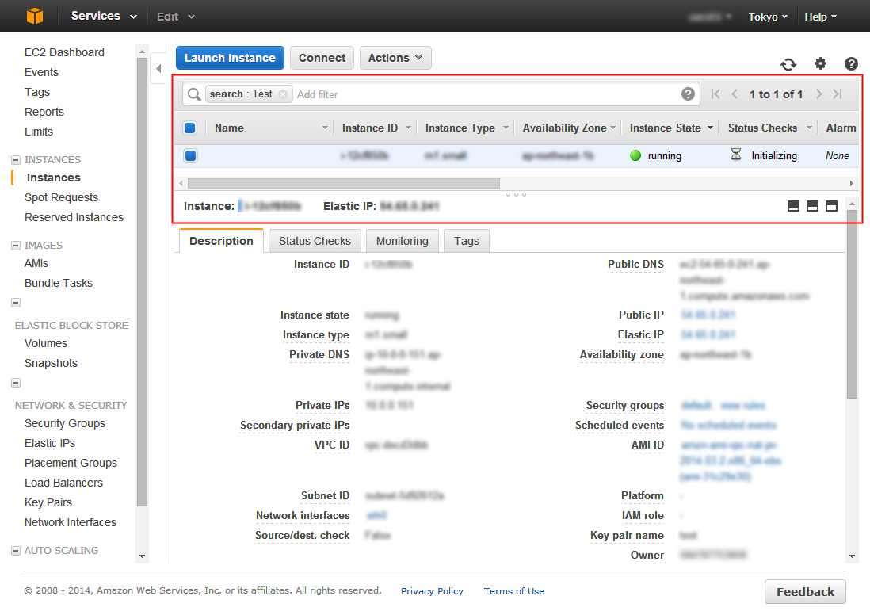870x611 pixels.
Task: Open the help question mark icon near settings
Action: click(851, 64)
